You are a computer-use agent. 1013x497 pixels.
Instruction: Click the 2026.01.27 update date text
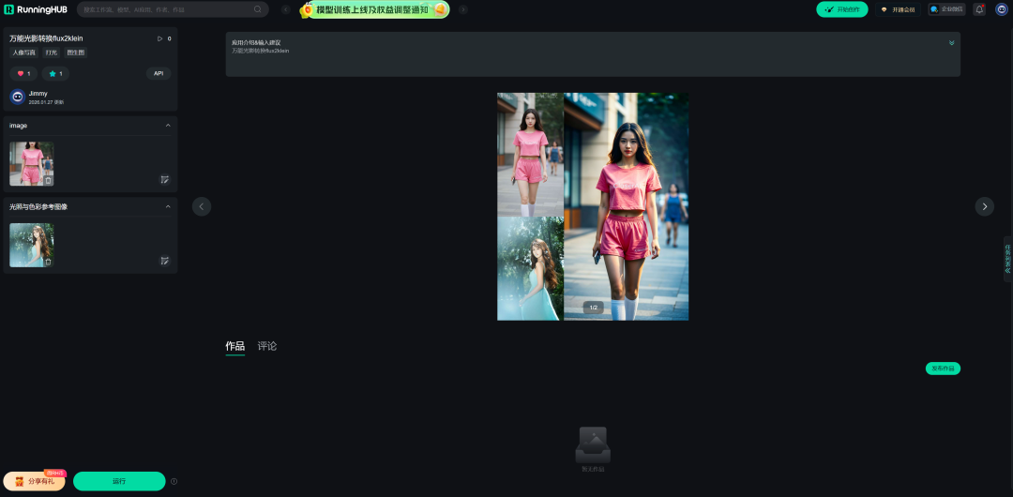click(46, 103)
